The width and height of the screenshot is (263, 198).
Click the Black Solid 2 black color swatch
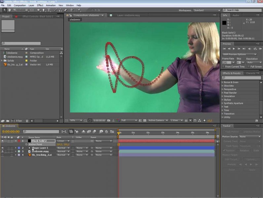point(29,141)
